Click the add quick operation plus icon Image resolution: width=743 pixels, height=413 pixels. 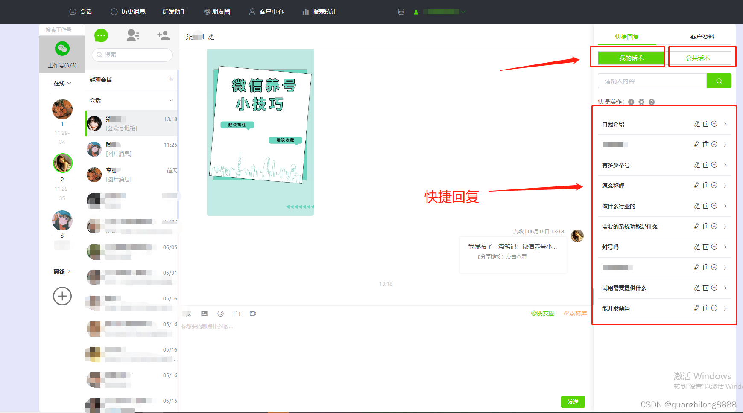tap(631, 102)
